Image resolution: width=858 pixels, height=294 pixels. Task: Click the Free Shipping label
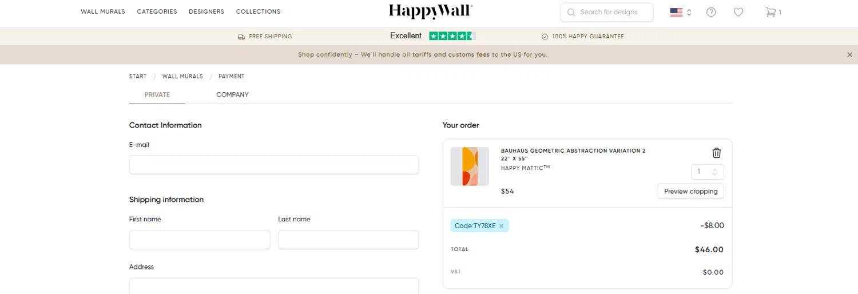point(271,37)
